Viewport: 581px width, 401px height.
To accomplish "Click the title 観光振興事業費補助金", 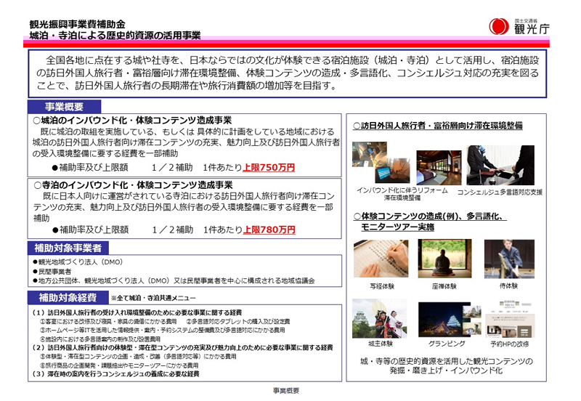I will coord(78,25).
